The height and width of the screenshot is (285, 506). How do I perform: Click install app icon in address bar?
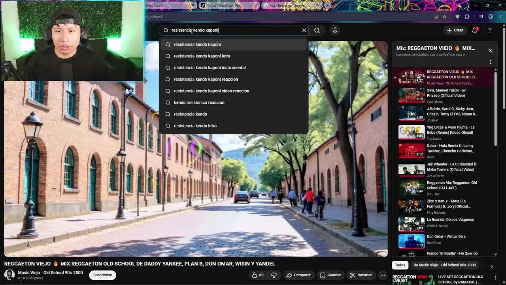(436, 17)
